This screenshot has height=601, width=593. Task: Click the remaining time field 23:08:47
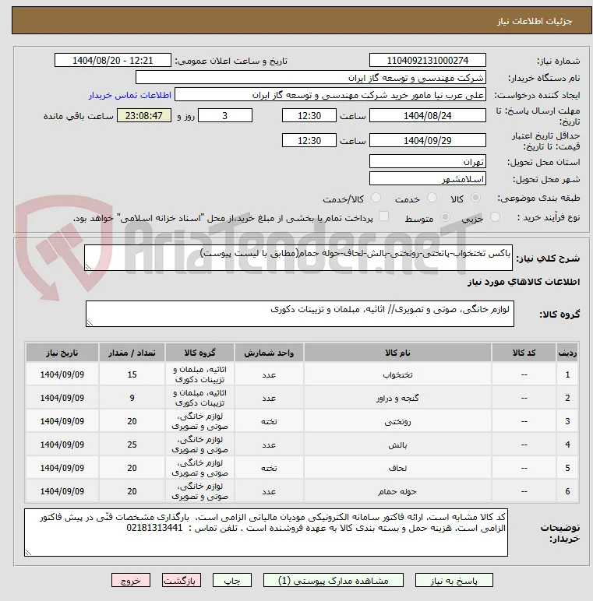point(144,116)
